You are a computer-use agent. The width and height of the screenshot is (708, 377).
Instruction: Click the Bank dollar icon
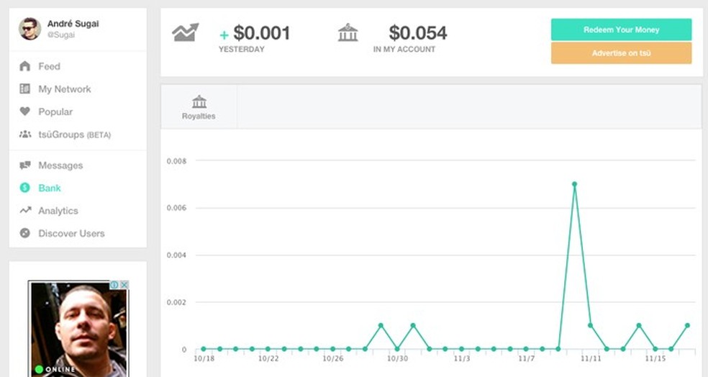tap(24, 188)
